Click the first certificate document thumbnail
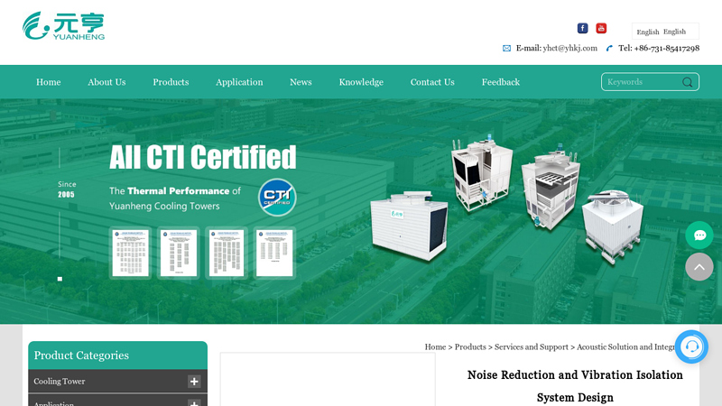This screenshot has height=406, width=722. point(130,253)
